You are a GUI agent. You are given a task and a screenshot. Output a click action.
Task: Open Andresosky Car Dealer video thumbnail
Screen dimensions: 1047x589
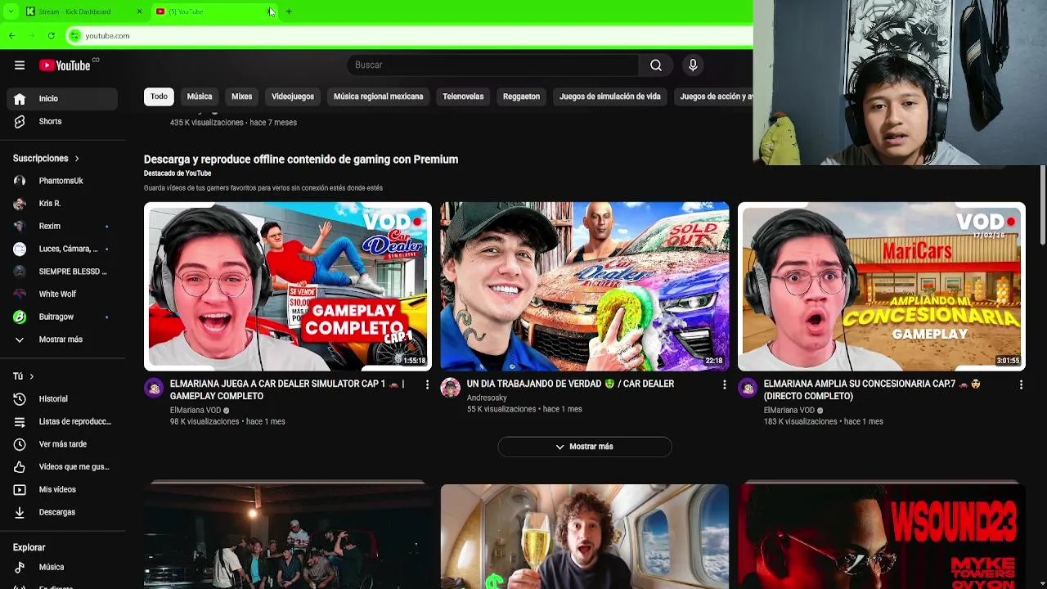click(x=585, y=286)
